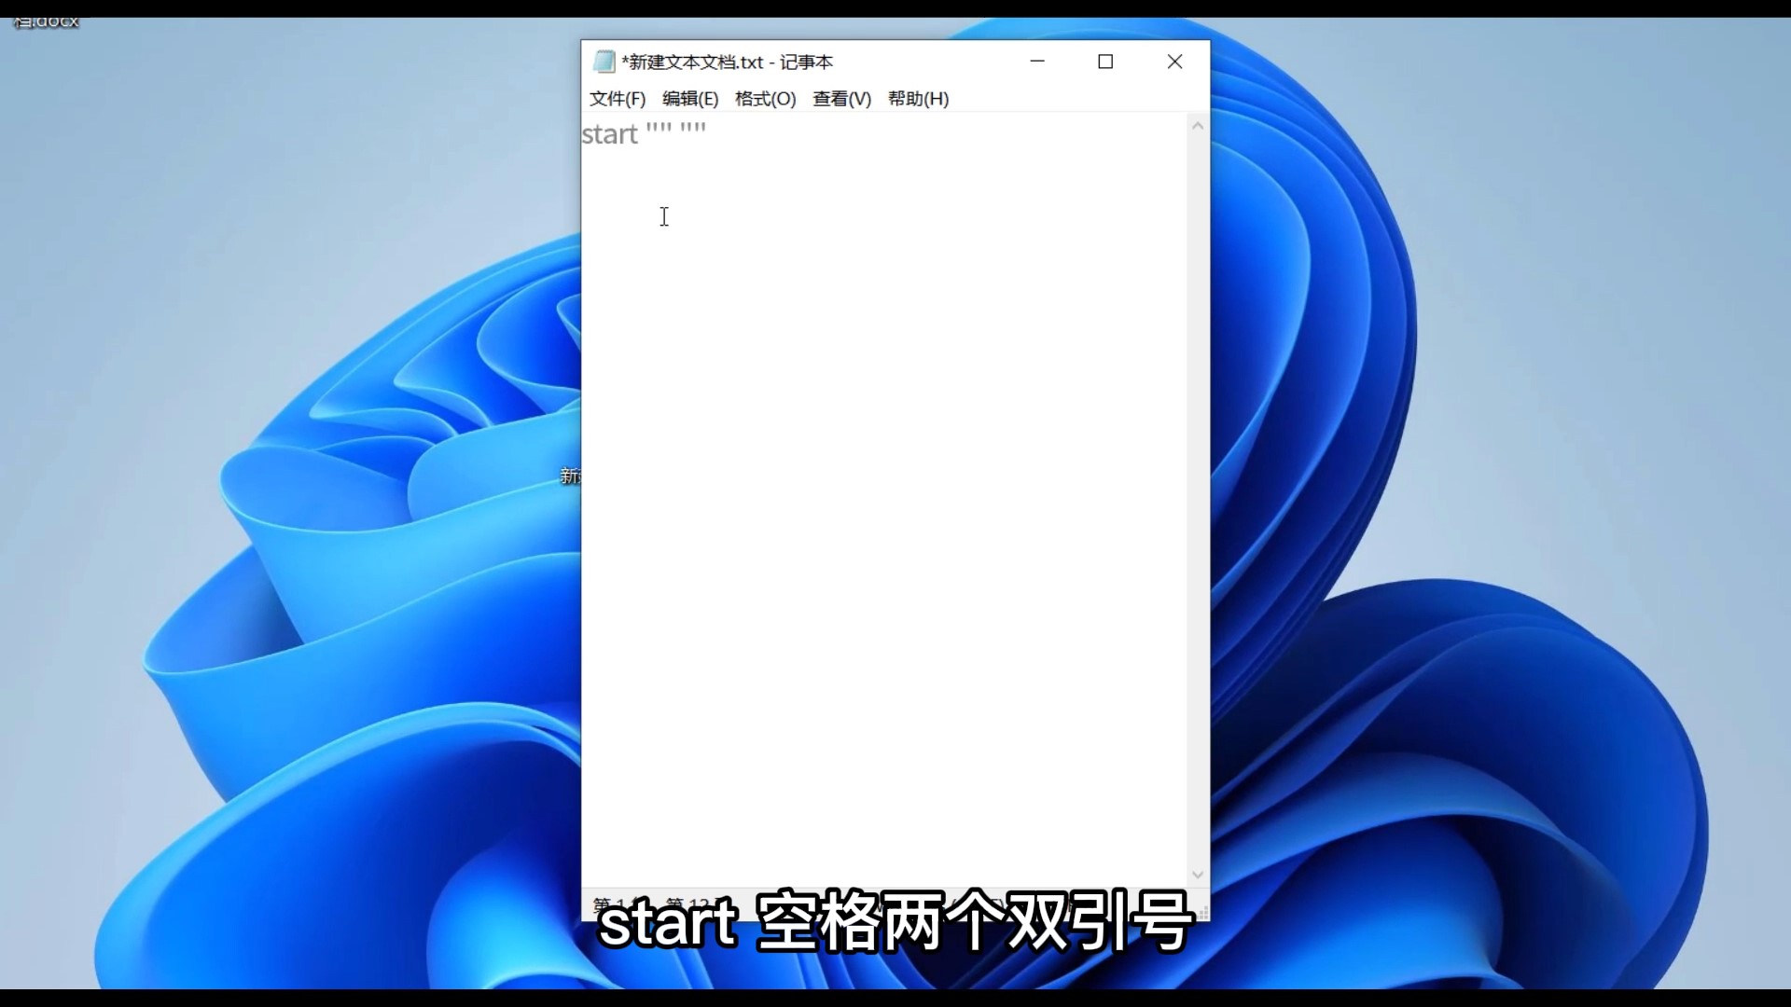
Task: Click the resize grip at bottom-right corner
Action: [x=1203, y=909]
